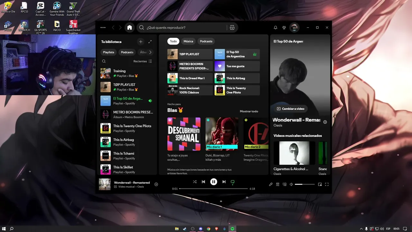Open the notifications bell

pos(276,28)
